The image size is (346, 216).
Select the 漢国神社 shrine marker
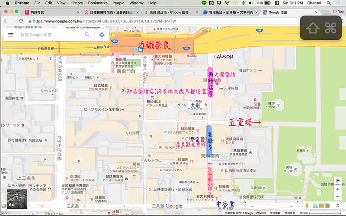pos(22,98)
